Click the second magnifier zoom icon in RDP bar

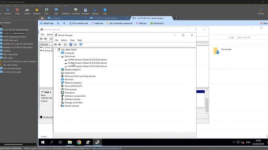(x=64, y=23)
